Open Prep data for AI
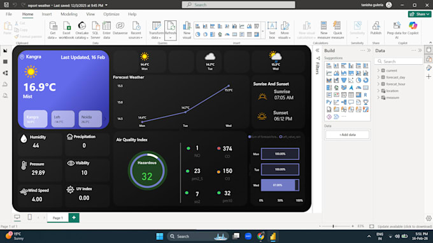This screenshot has height=243, width=433. [397, 30]
